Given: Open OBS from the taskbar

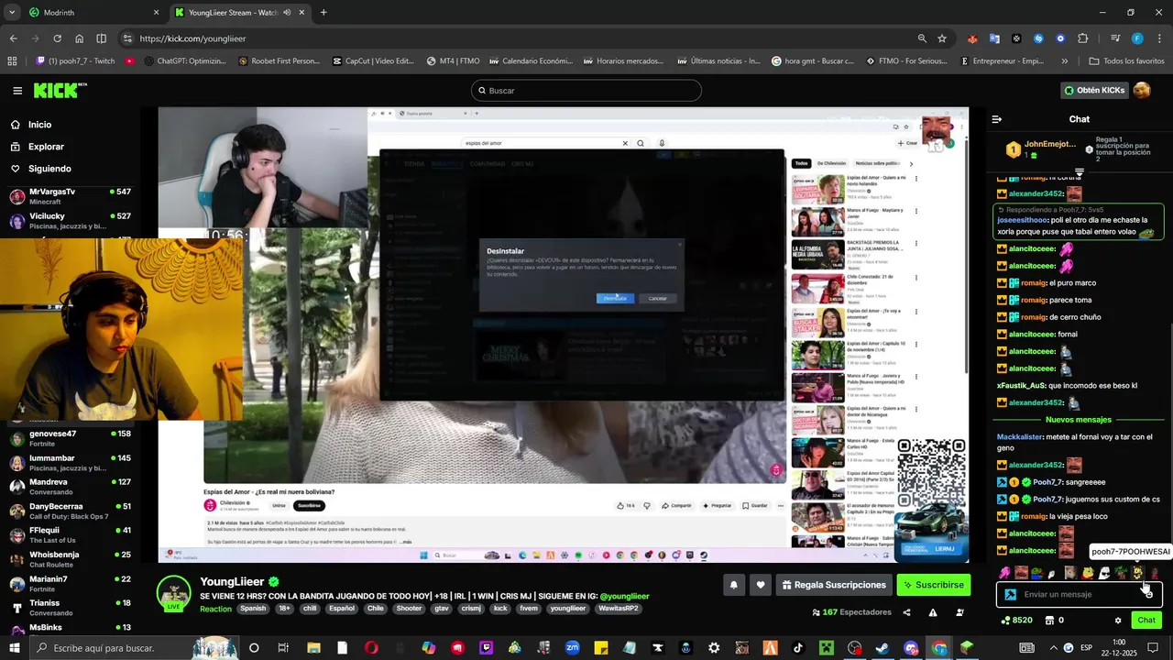Looking at the screenshot, I should 854,648.
